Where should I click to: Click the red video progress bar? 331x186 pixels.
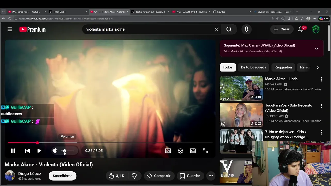[22, 143]
